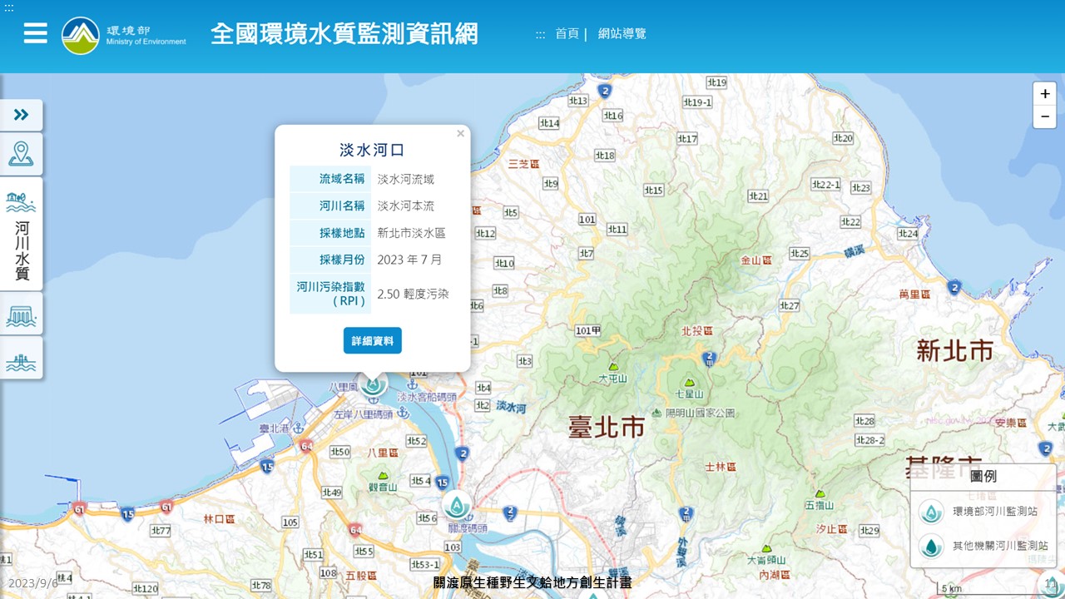1065x599 pixels.
Task: Select the 河川水質 river quality tab
Action: pos(22,234)
